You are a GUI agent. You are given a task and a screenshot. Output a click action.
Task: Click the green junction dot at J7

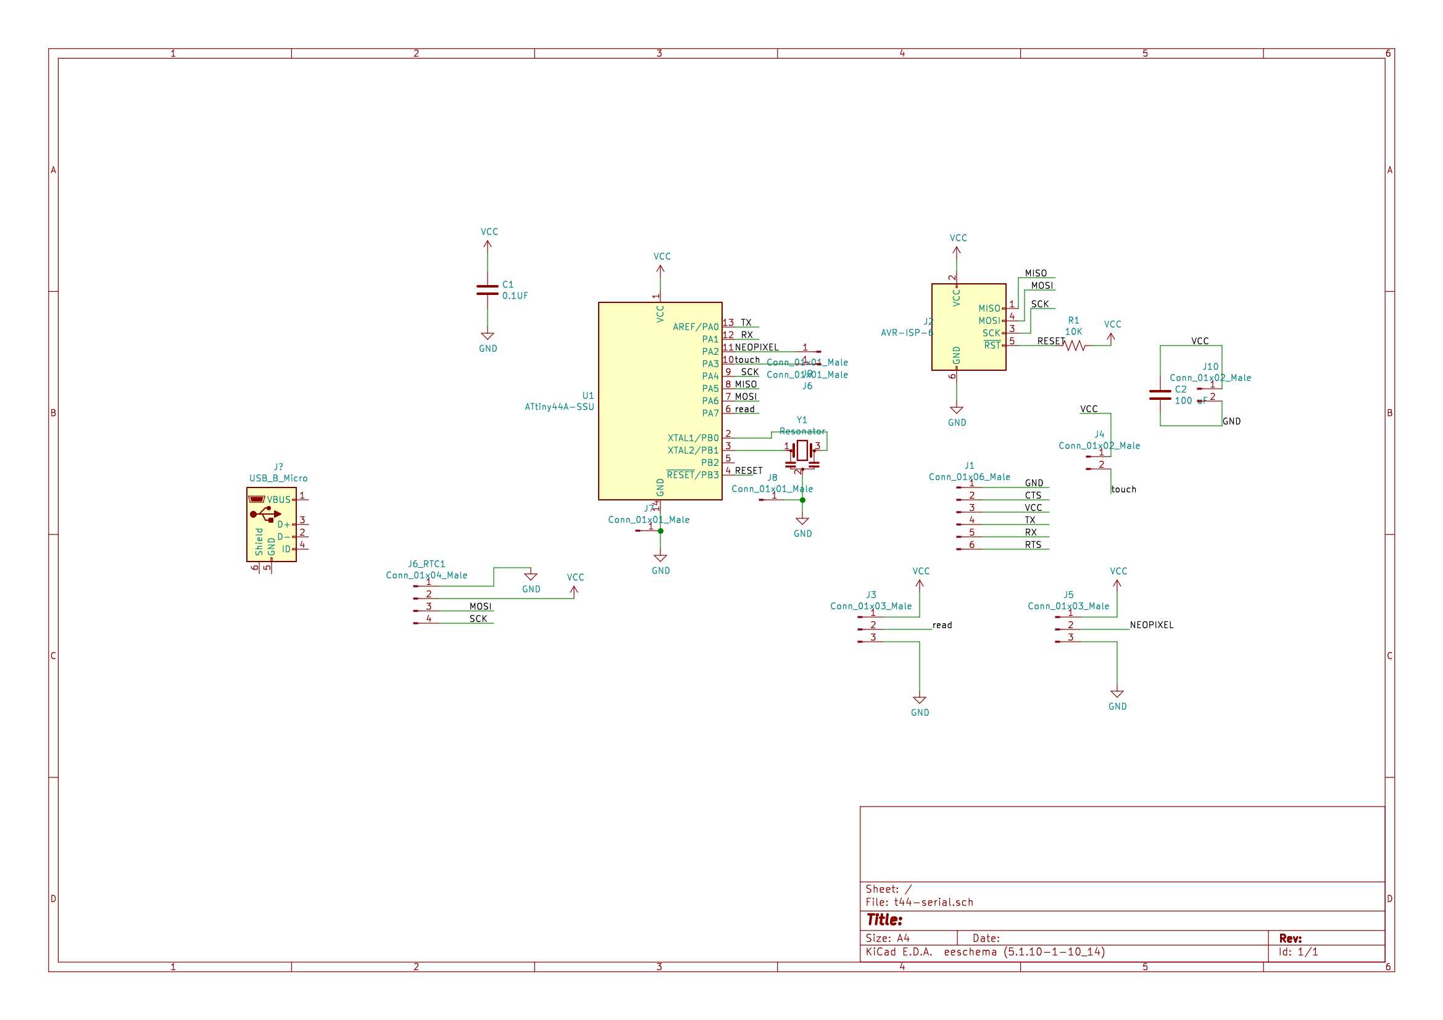tap(660, 531)
